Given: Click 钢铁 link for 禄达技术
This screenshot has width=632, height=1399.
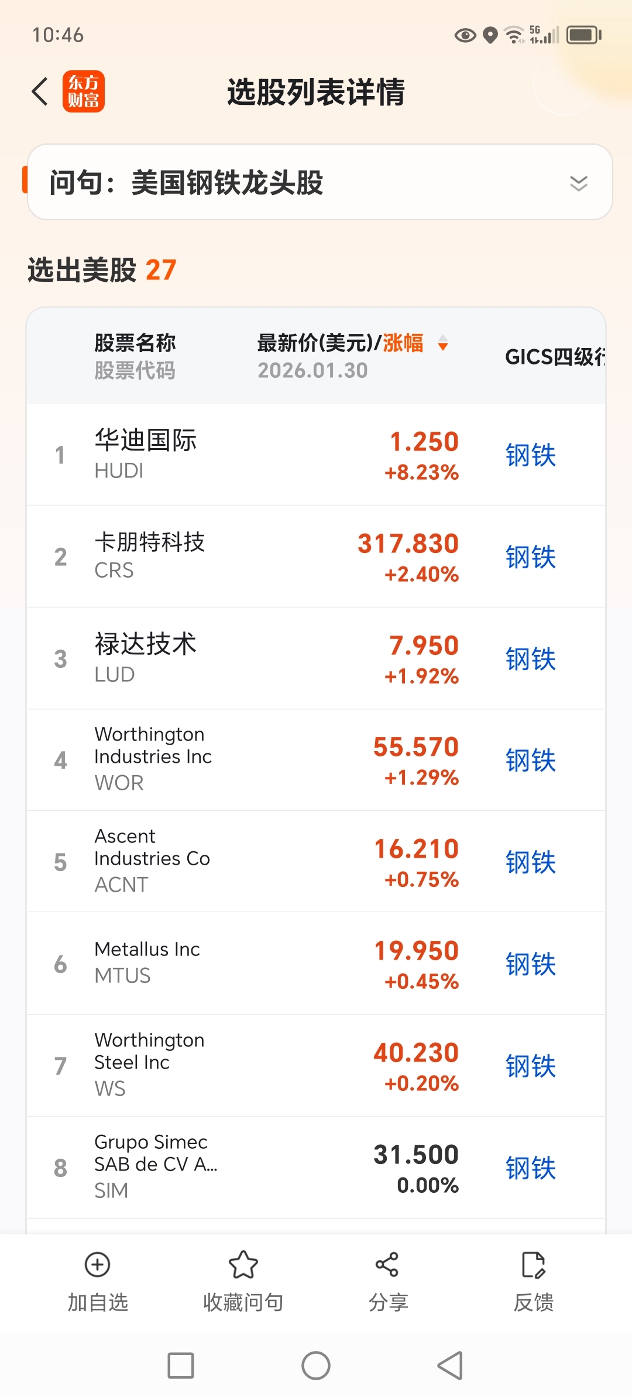Looking at the screenshot, I should coord(531,658).
